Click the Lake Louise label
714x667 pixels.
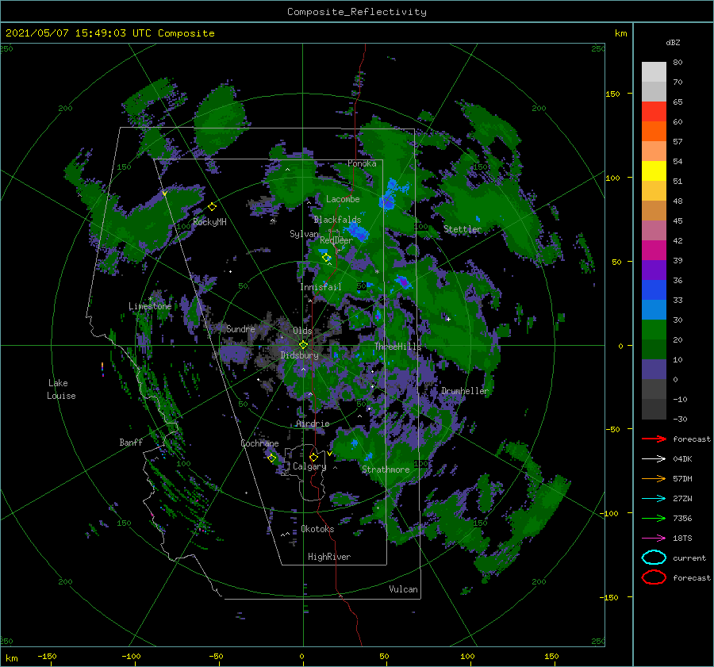tap(61, 389)
